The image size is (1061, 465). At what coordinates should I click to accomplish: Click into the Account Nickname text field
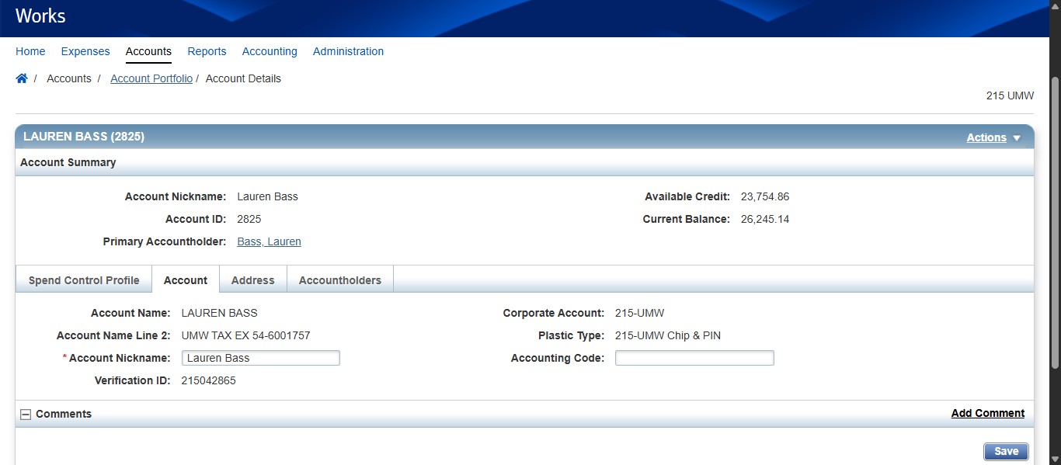pyautogui.click(x=260, y=358)
